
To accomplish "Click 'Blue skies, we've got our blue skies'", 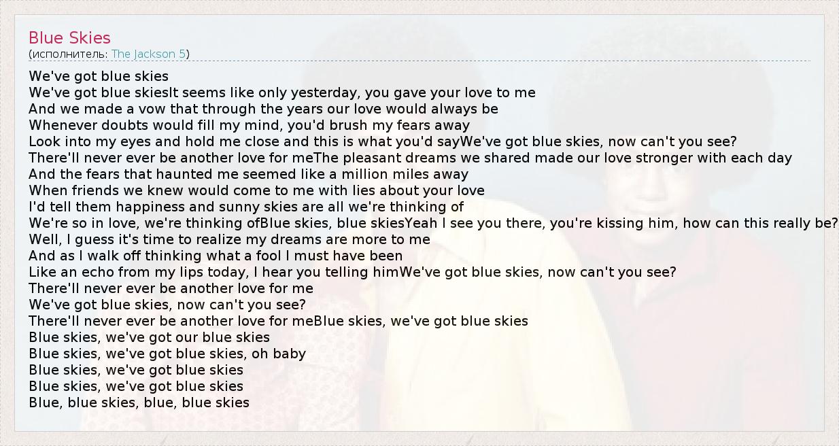I will click(149, 337).
